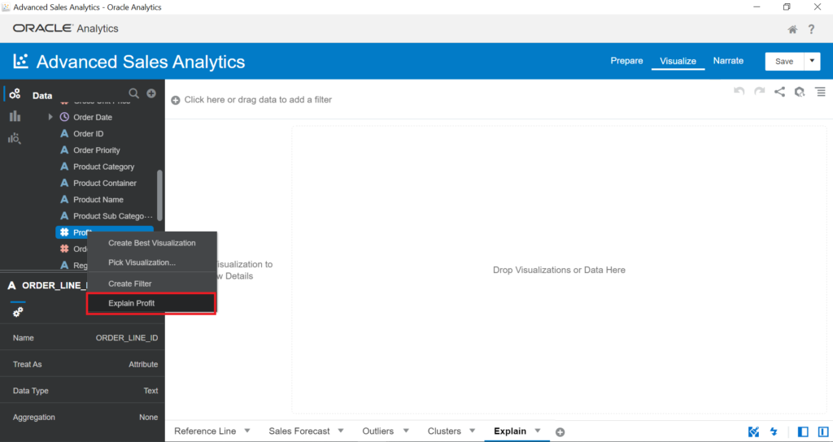833x442 pixels.
Task: Open the Outliers canvas tab
Action: (x=377, y=431)
